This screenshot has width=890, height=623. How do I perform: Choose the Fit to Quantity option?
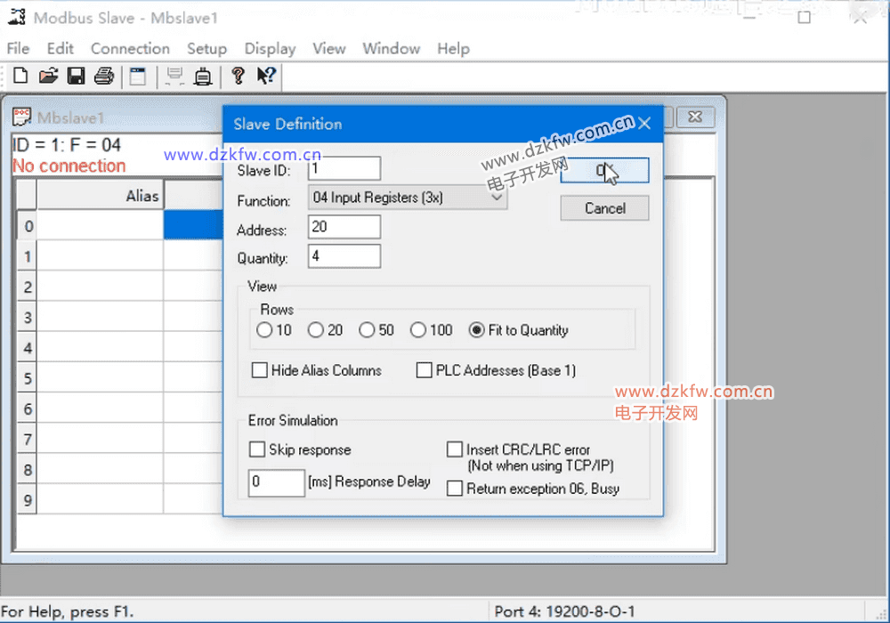(476, 330)
